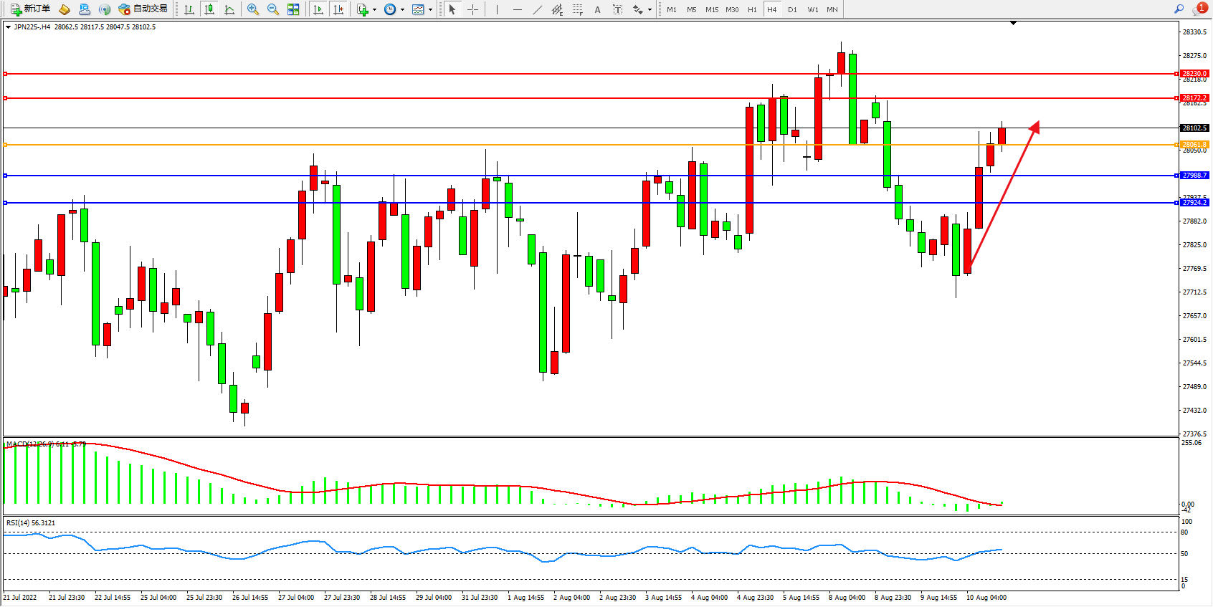The image size is (1213, 607).
Task: Toggle the chart shift button
Action: 338,9
